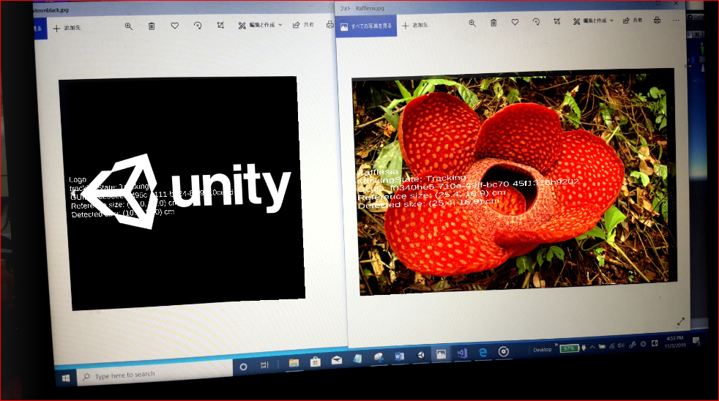Open the Windows Start menu

66,378
